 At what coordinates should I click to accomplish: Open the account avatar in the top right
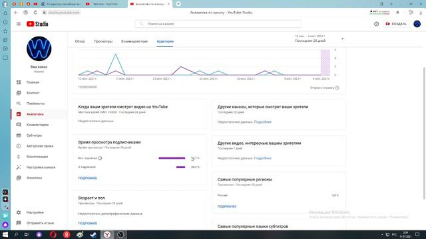click(417, 24)
